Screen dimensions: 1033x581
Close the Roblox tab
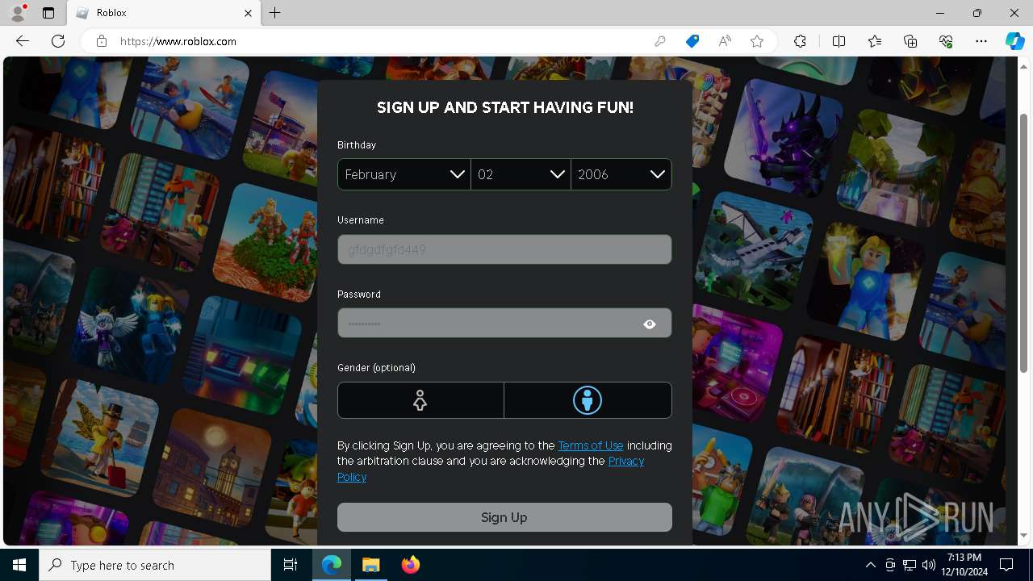coord(248,13)
